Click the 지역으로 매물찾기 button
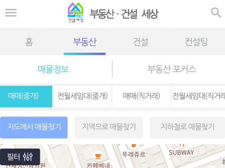 [109, 127]
